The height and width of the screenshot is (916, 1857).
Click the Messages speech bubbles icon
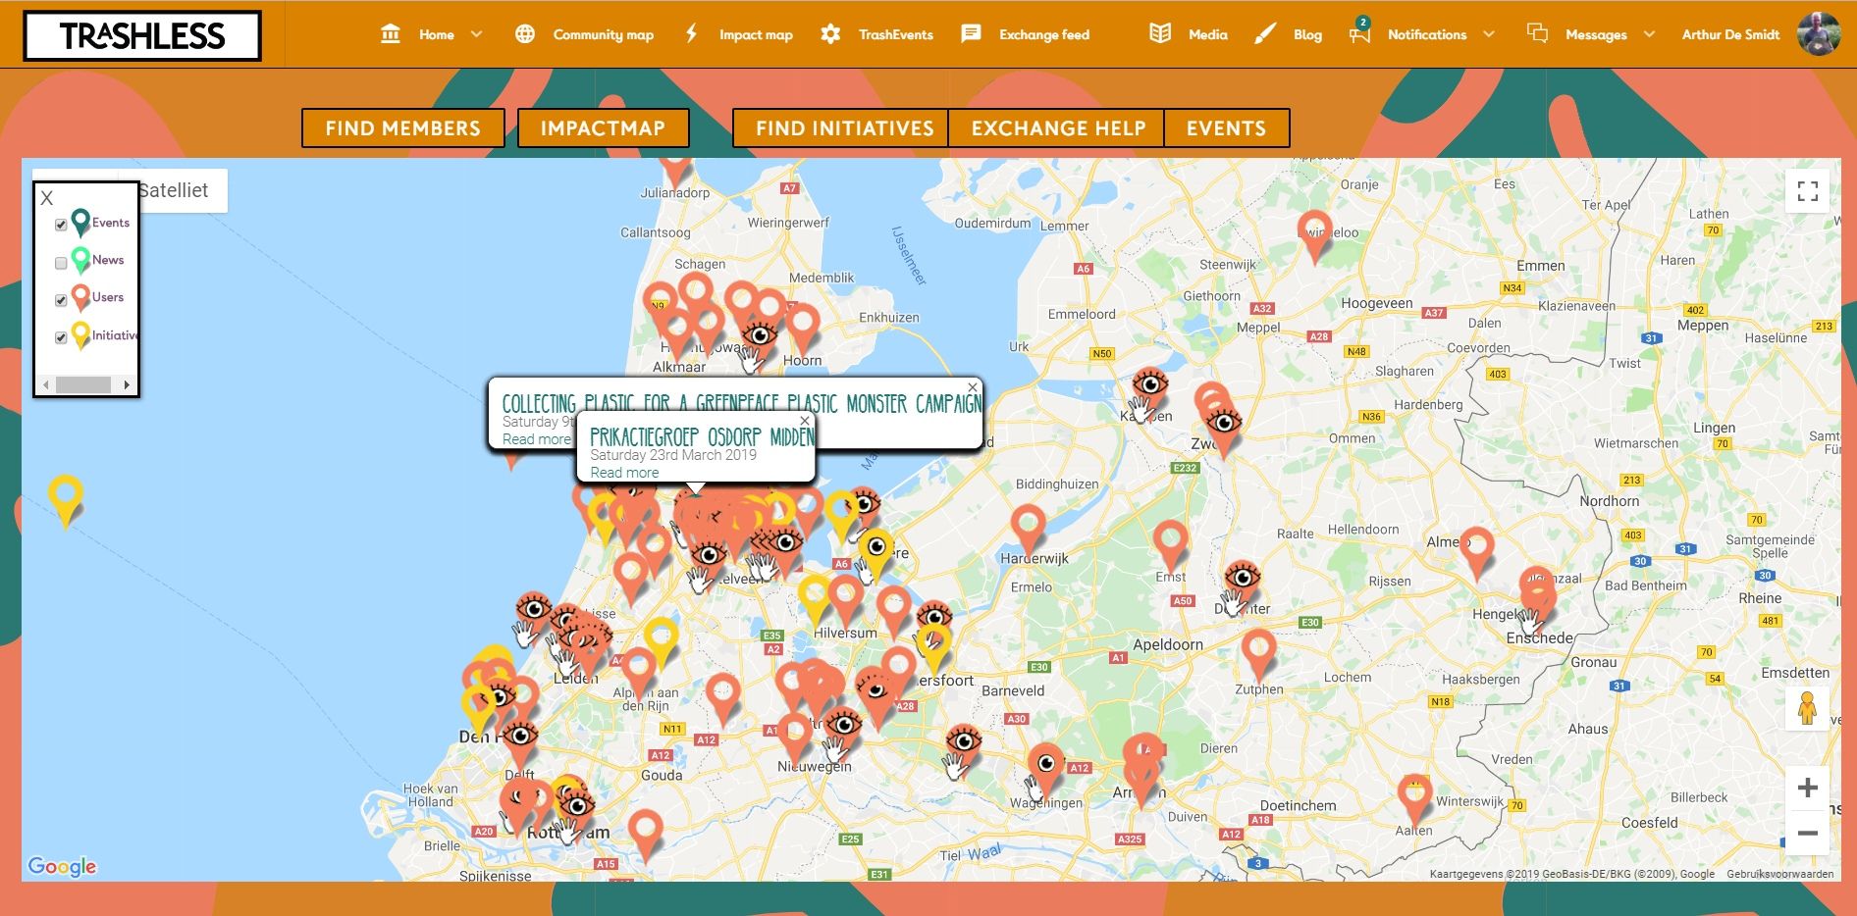click(1537, 34)
